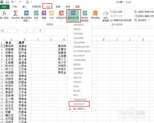Click Trace Dependents icon
This screenshot has height=123, width=154.
136,16
